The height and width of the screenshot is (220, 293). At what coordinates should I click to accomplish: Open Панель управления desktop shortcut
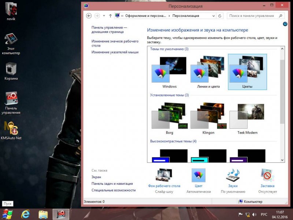point(11,103)
